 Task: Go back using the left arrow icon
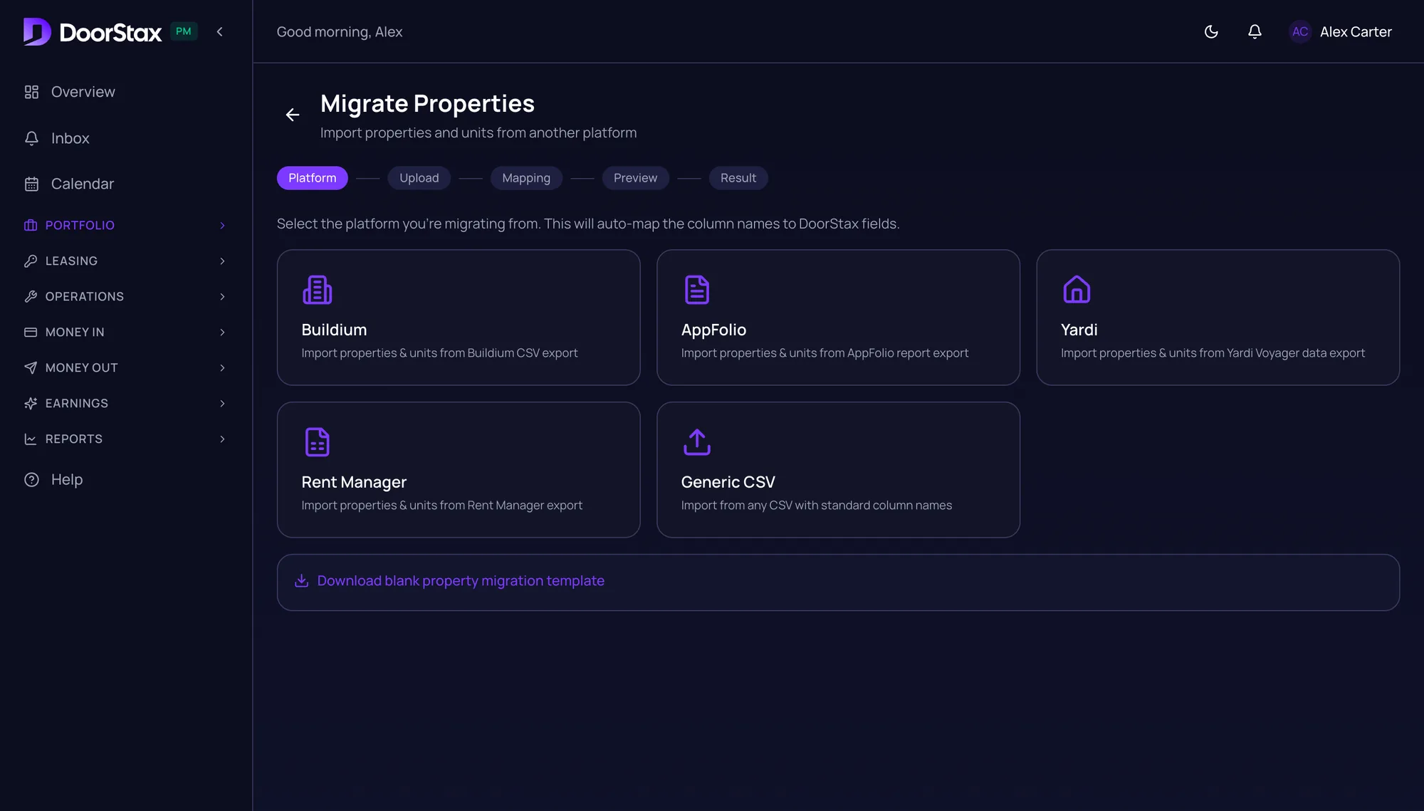coord(293,115)
